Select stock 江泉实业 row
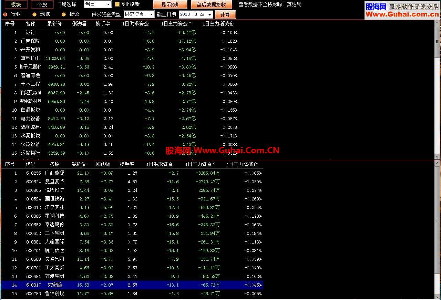Image resolution: width=441 pixels, height=300 pixels. (x=132, y=207)
